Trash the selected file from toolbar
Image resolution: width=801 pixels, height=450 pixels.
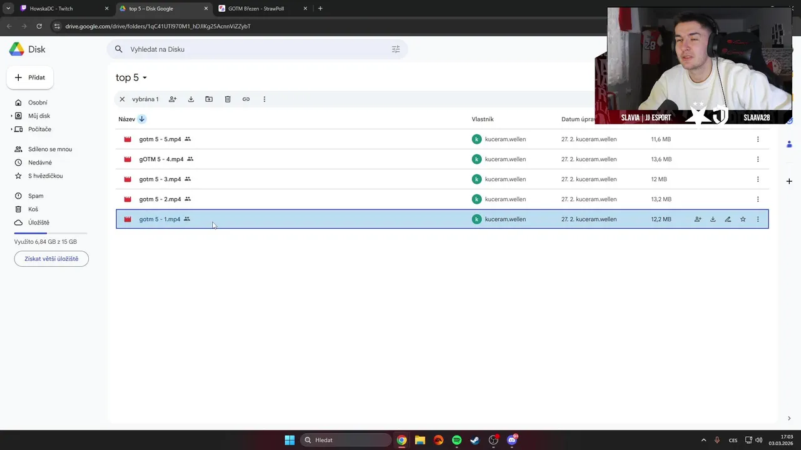(x=228, y=99)
